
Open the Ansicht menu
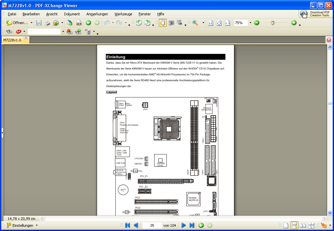click(x=52, y=14)
